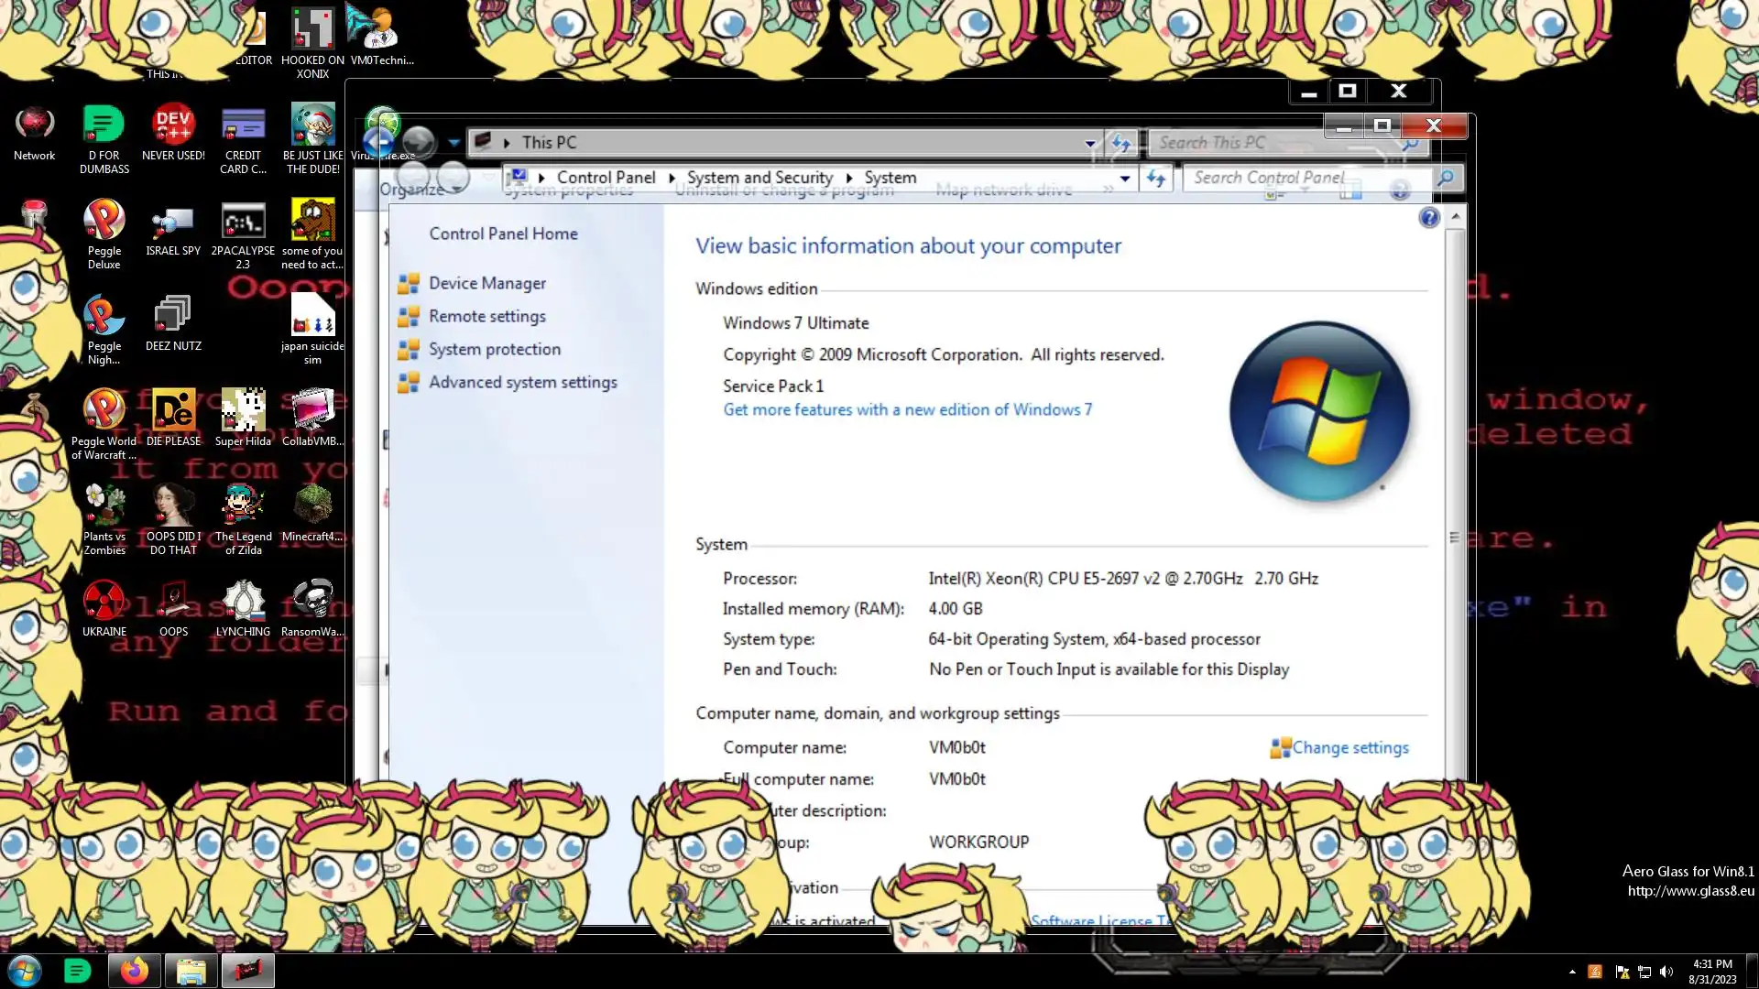
Task: Click the Change settings link
Action: (x=1349, y=748)
